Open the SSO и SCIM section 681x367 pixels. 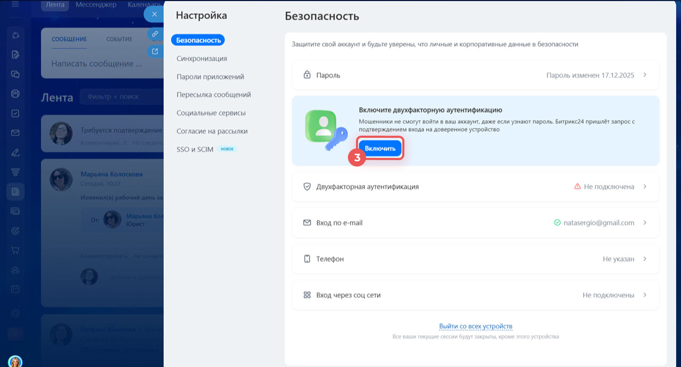[194, 149]
